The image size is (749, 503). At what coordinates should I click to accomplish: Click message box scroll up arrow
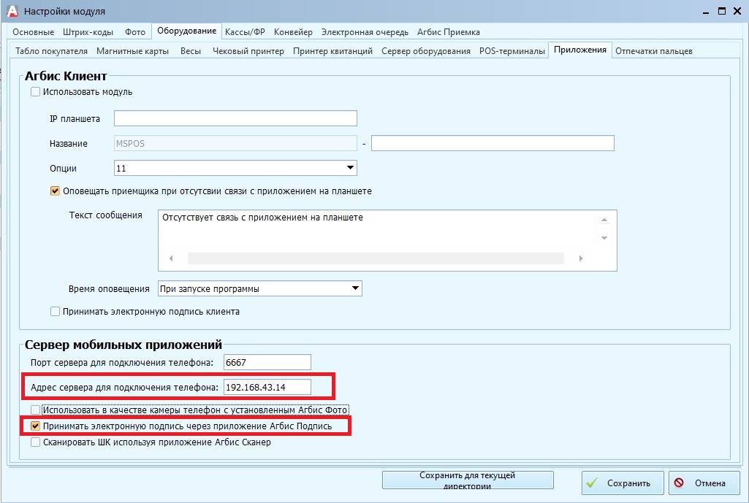(x=604, y=220)
